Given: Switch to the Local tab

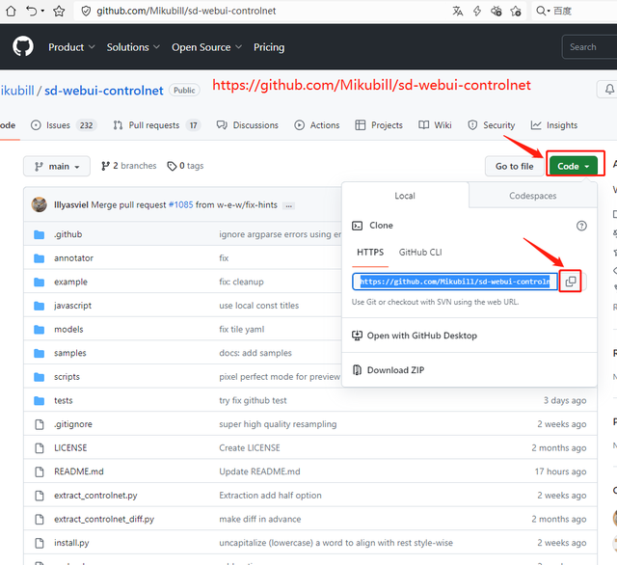Looking at the screenshot, I should 405,196.
